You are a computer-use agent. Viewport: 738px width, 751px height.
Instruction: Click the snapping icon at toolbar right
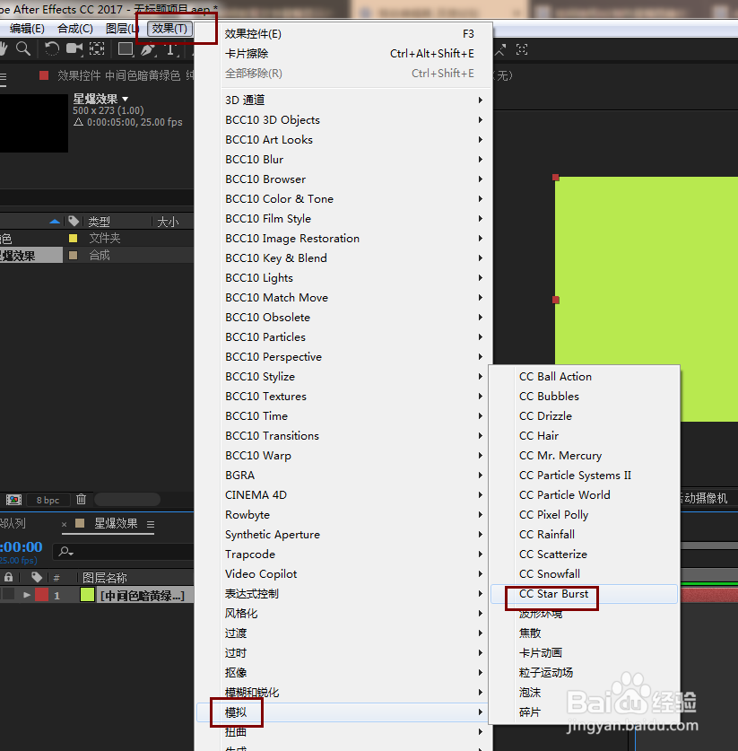(500, 49)
